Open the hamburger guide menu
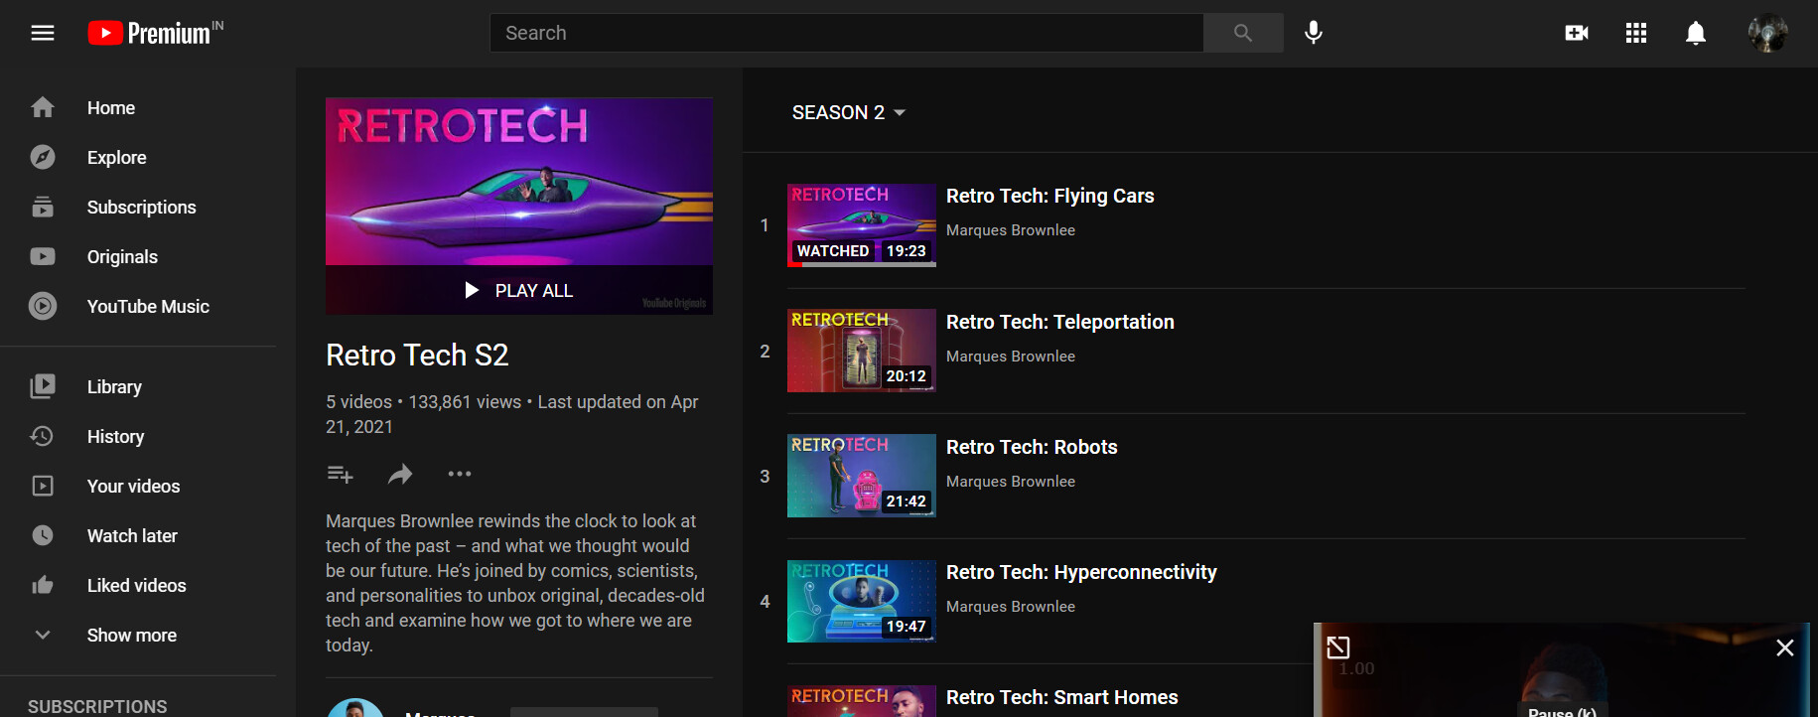Image resolution: width=1818 pixels, height=717 pixels. pyautogui.click(x=43, y=33)
